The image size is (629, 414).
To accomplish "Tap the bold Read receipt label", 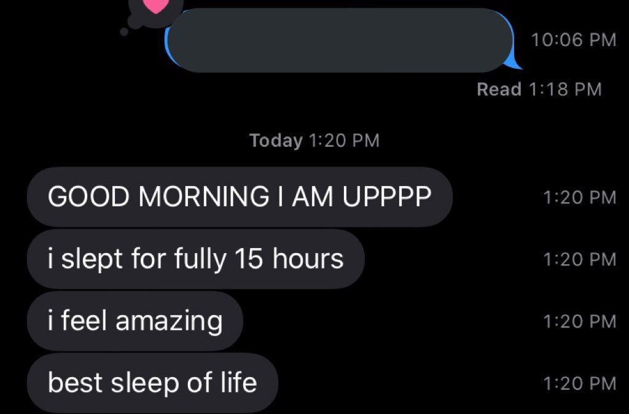I will [499, 89].
